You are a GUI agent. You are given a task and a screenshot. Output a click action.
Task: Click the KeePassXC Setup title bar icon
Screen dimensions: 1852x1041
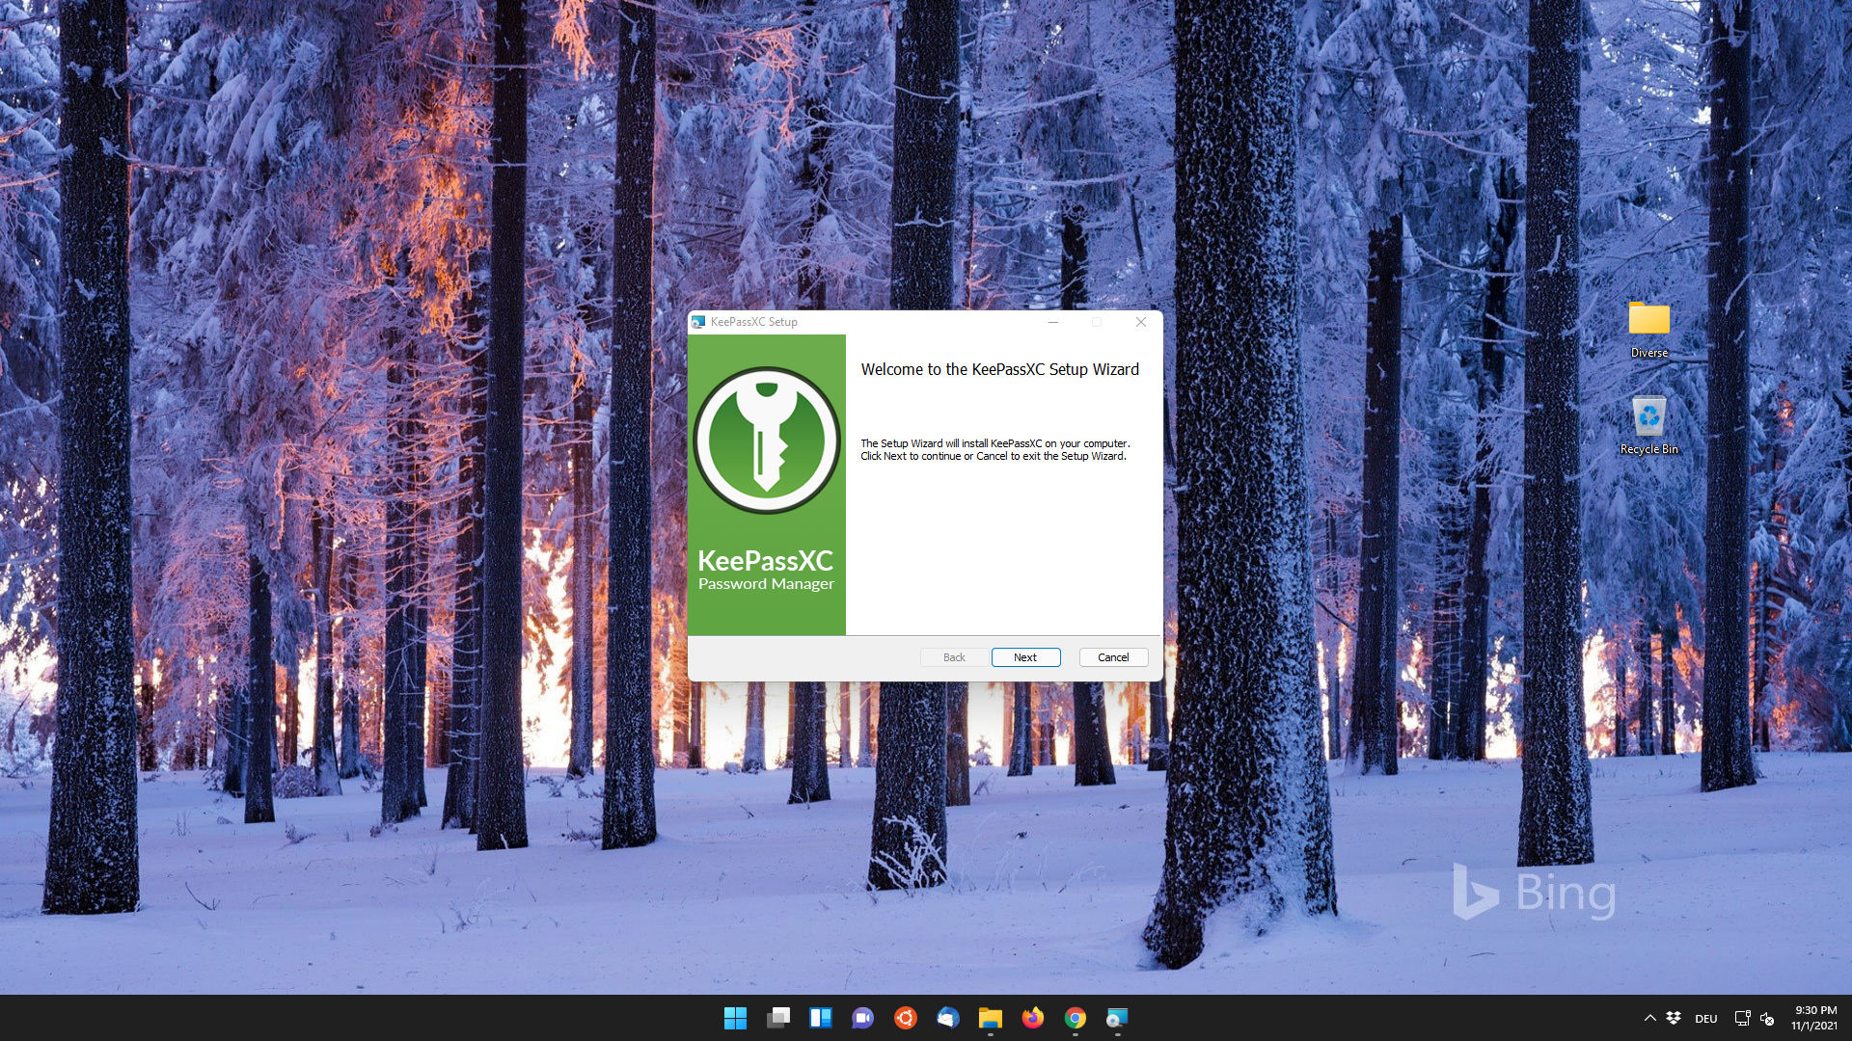[698, 322]
